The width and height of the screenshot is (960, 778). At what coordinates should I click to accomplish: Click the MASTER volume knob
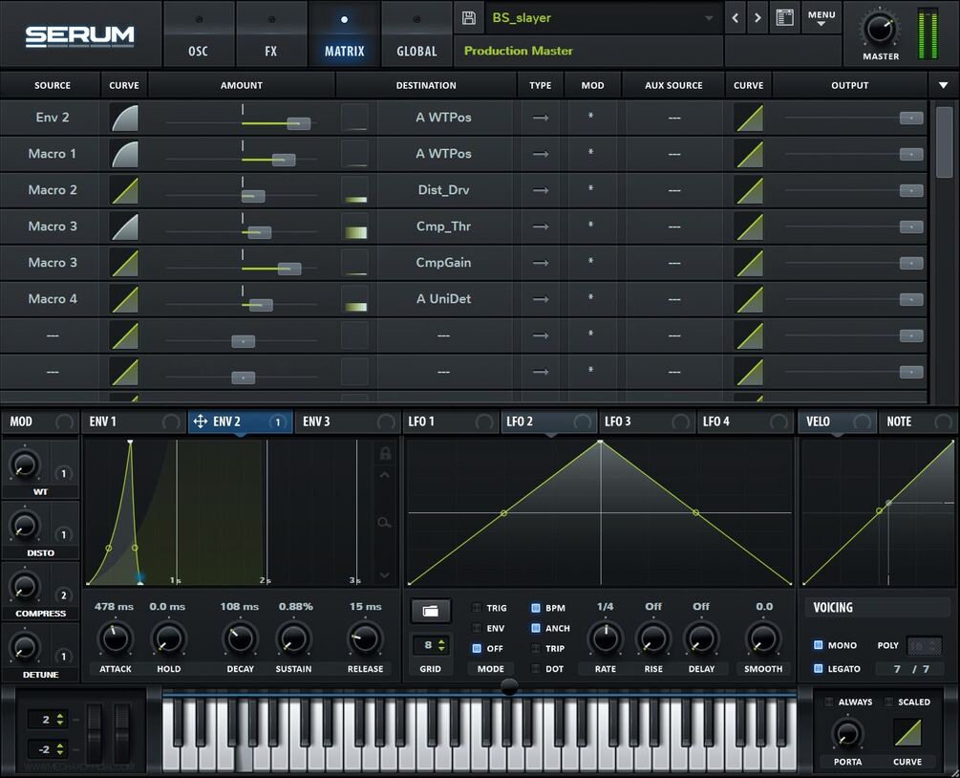click(880, 28)
